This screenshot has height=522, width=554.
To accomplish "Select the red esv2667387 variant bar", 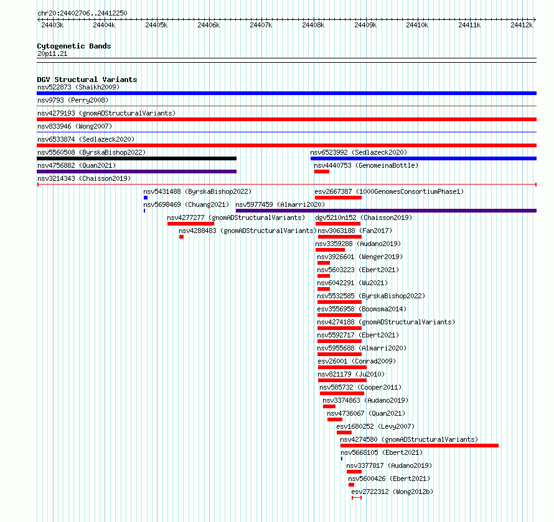I will [338, 198].
